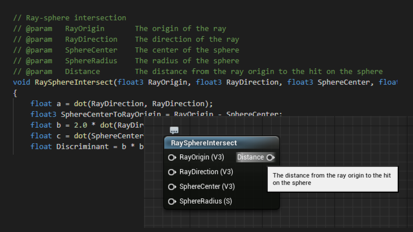
Task: Click the comment bubble icon above the node
Action: (174, 130)
